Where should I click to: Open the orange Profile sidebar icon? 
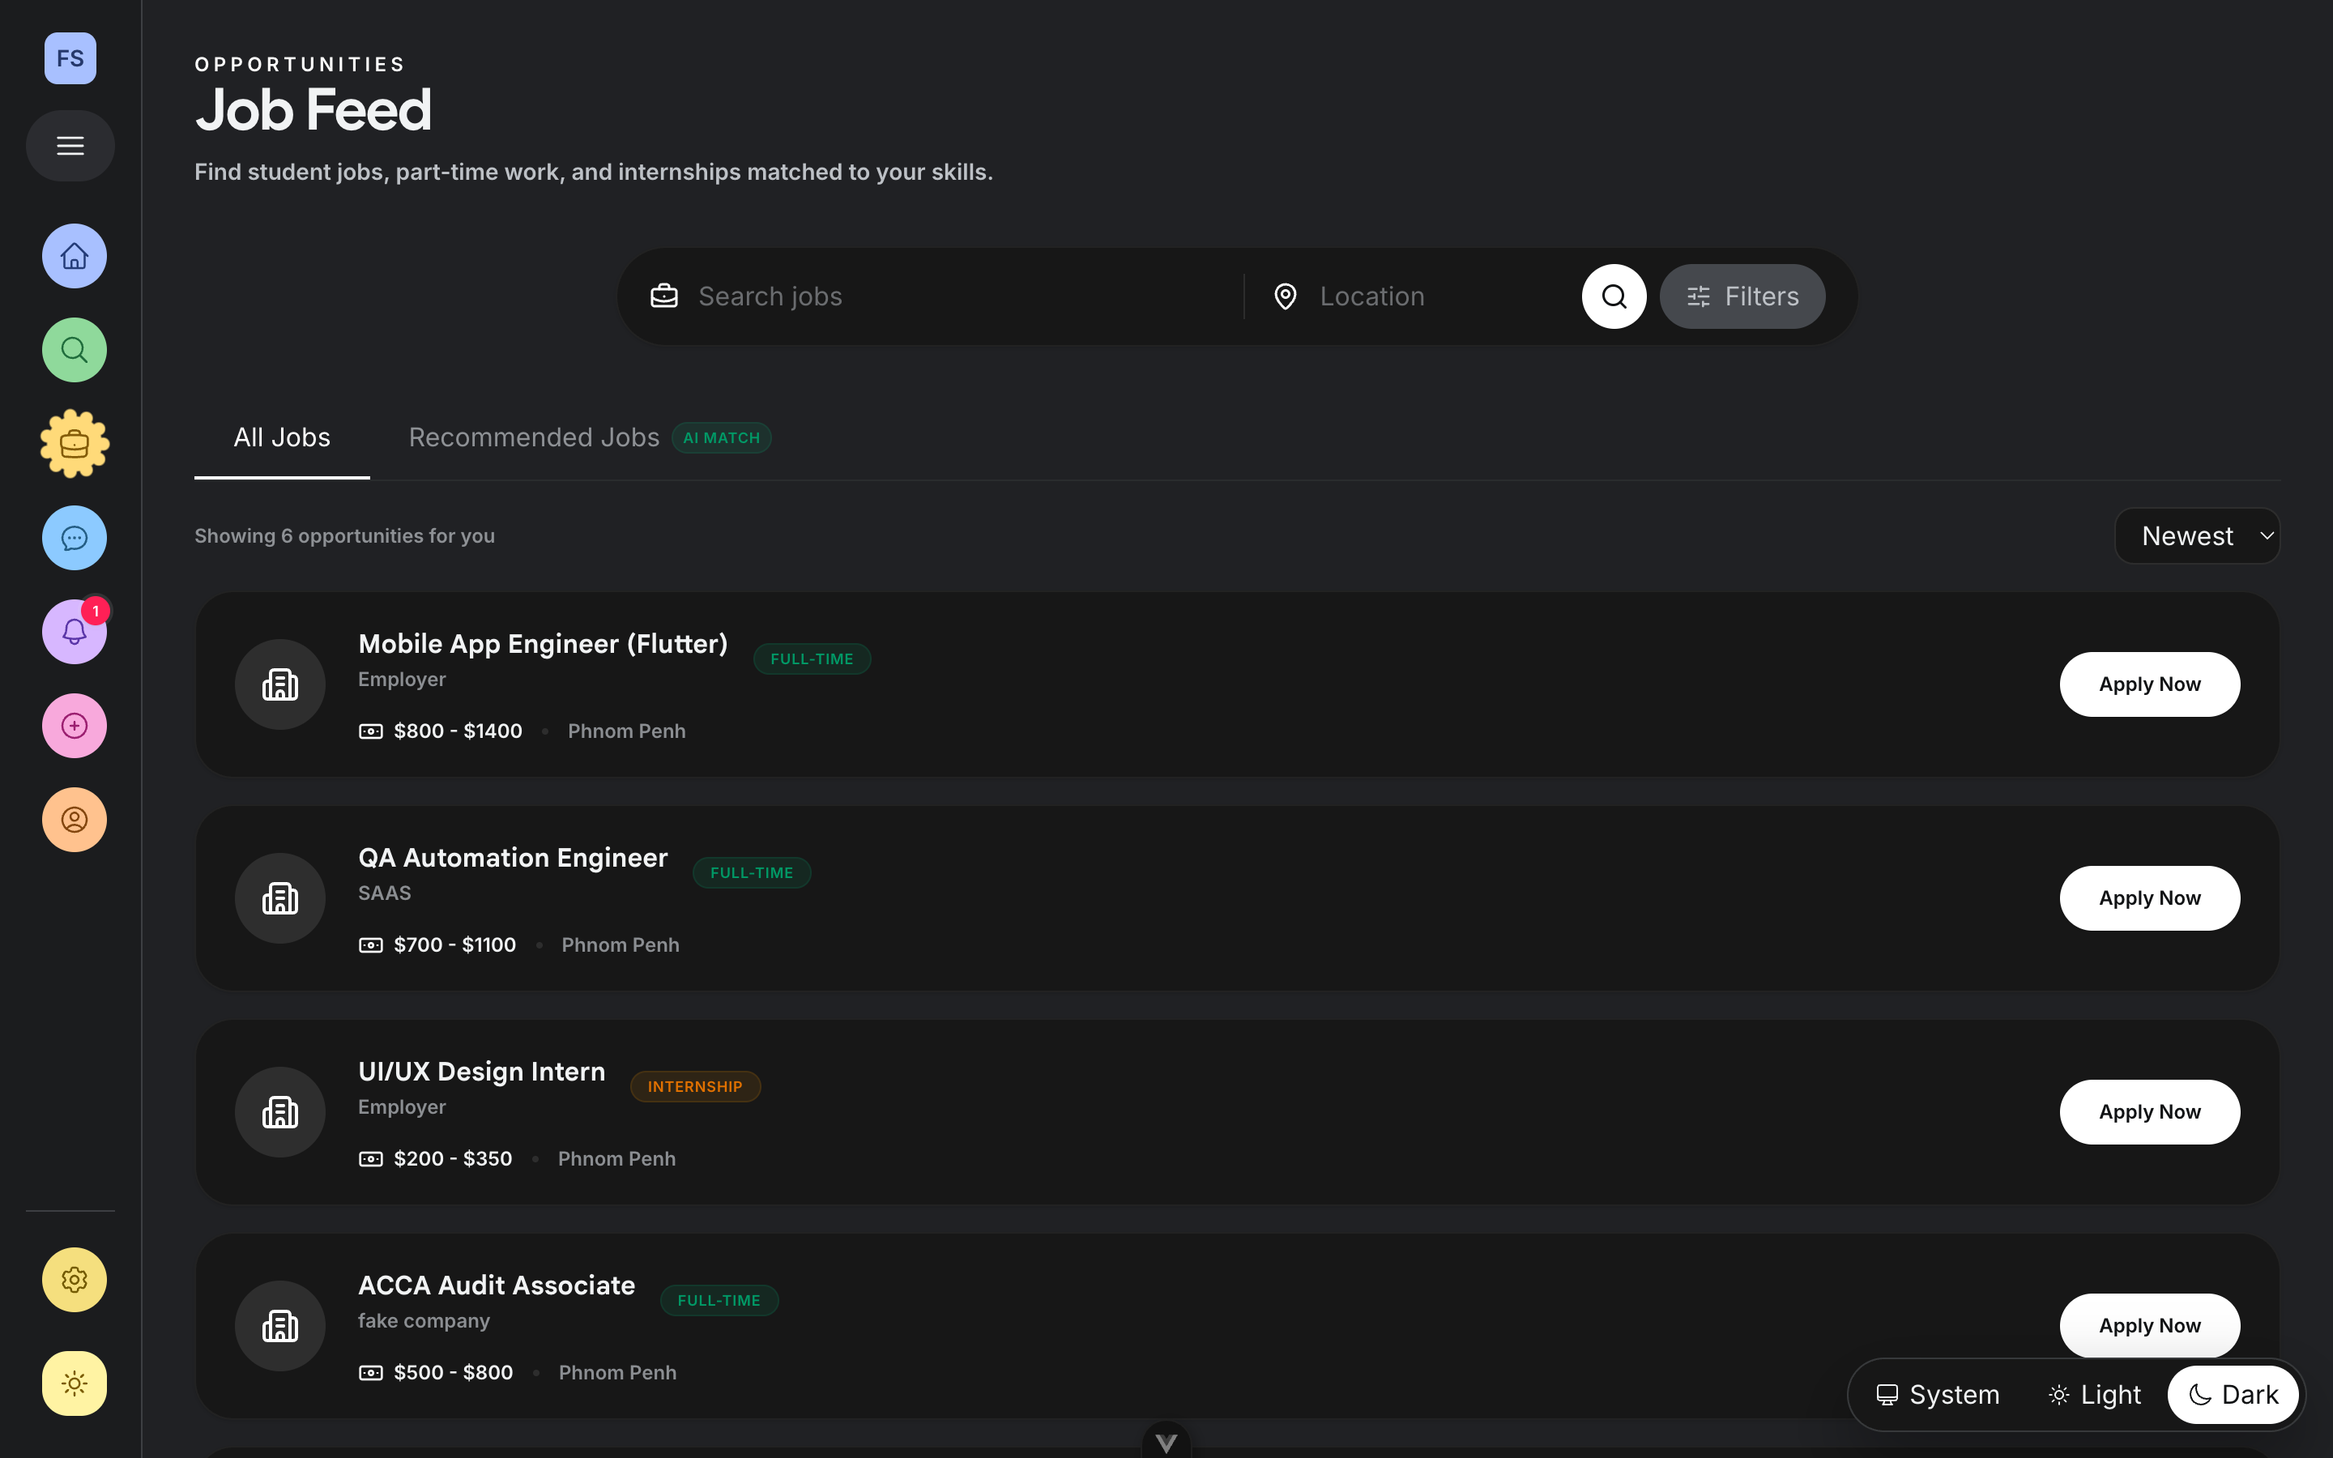tap(75, 820)
